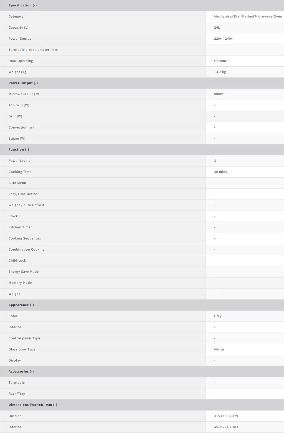
Task: Select the Capacity (L) label
Action: click(18, 27)
